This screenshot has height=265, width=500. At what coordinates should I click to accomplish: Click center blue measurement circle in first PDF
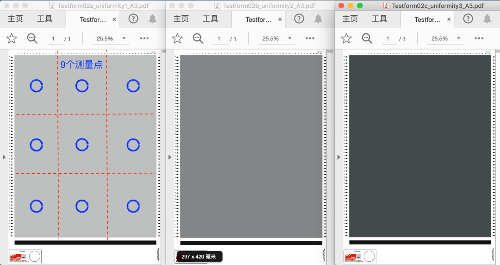[x=82, y=145]
